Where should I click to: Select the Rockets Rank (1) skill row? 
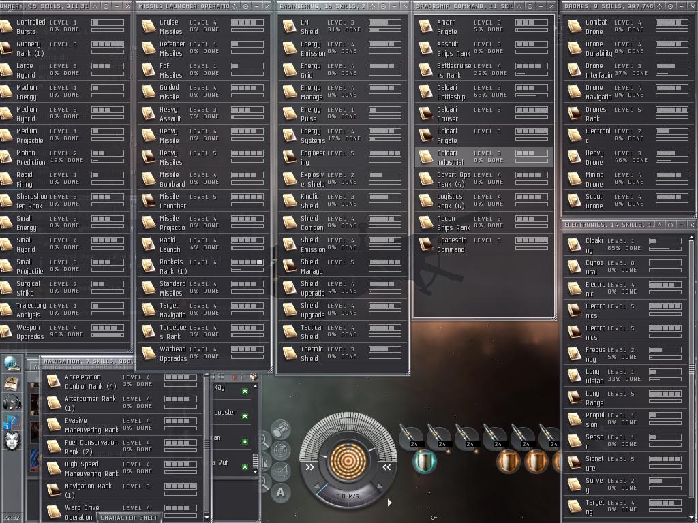[203, 266]
